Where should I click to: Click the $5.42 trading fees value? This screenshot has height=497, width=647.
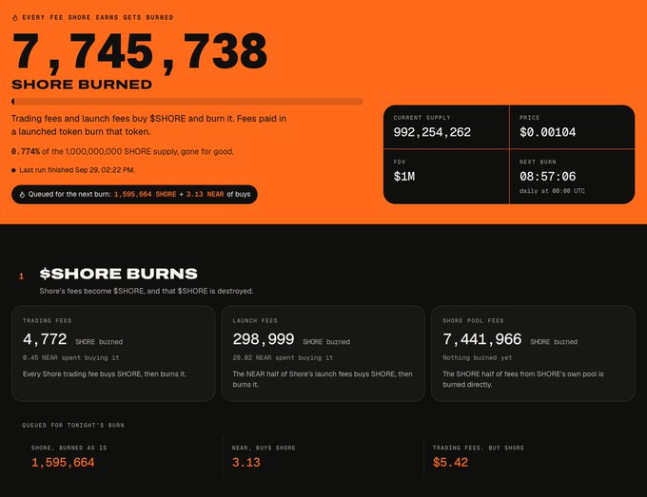tap(450, 463)
